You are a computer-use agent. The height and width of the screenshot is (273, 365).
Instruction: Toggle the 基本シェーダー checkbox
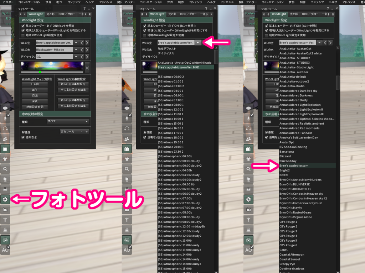[22, 26]
